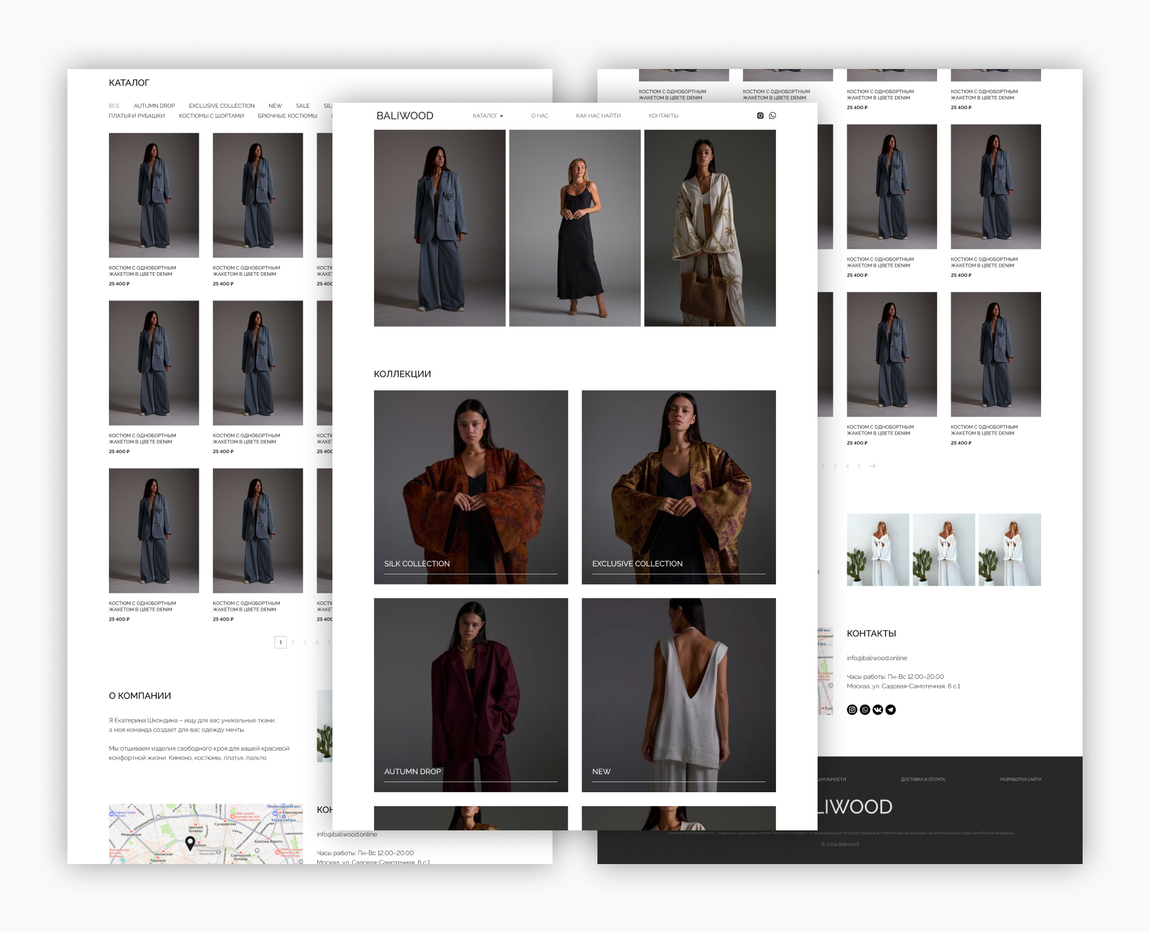This screenshot has height=932, width=1150.
Task: Click the black map location pin
Action: (190, 843)
